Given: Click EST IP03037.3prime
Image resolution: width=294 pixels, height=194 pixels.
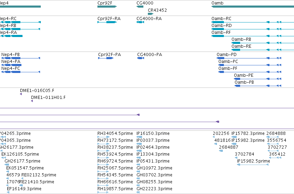Looking at the screenshot, I should click(153, 140).
